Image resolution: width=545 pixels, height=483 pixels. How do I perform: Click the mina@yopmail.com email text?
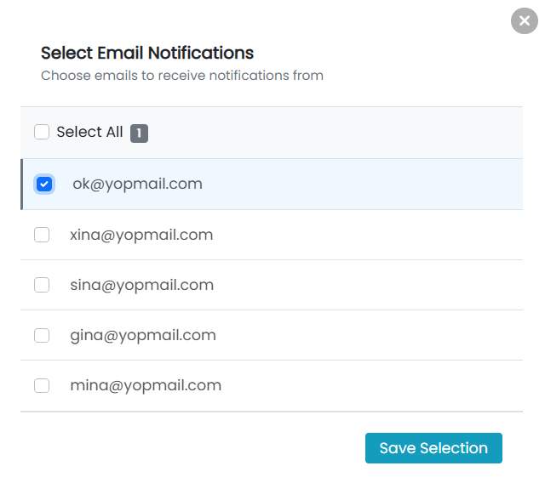146,385
